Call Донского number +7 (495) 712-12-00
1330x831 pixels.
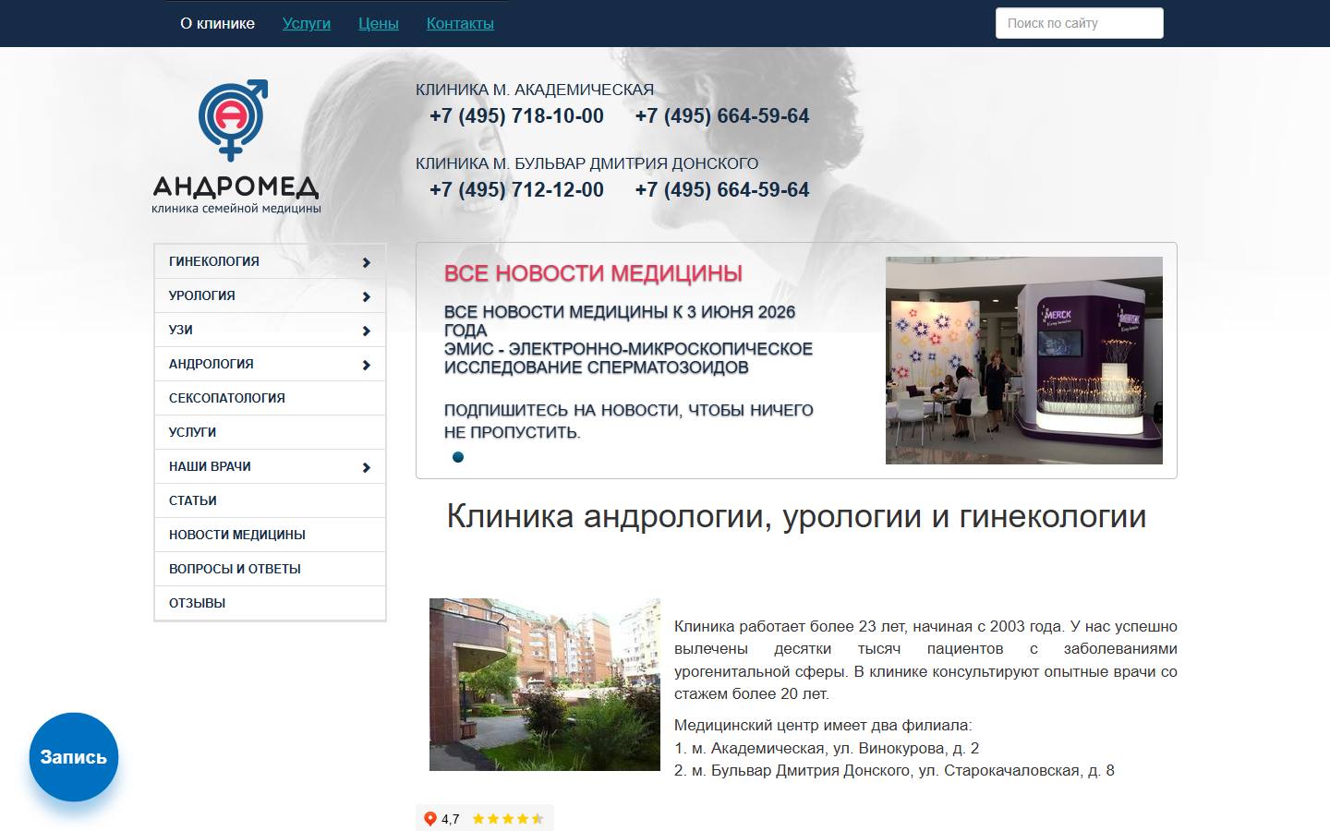tap(516, 190)
